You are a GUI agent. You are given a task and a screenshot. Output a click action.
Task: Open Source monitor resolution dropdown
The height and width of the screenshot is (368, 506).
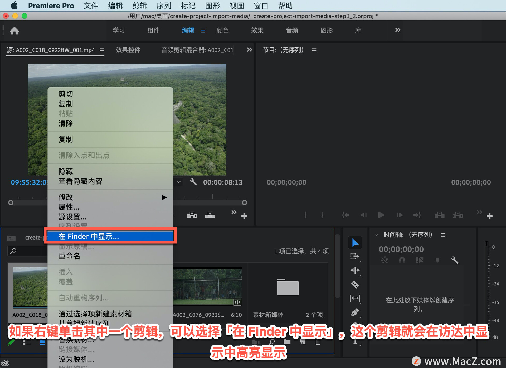pyautogui.click(x=178, y=182)
